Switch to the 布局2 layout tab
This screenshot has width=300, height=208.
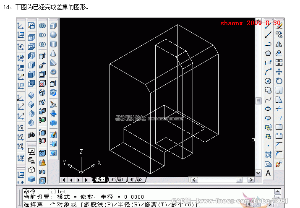(136, 179)
